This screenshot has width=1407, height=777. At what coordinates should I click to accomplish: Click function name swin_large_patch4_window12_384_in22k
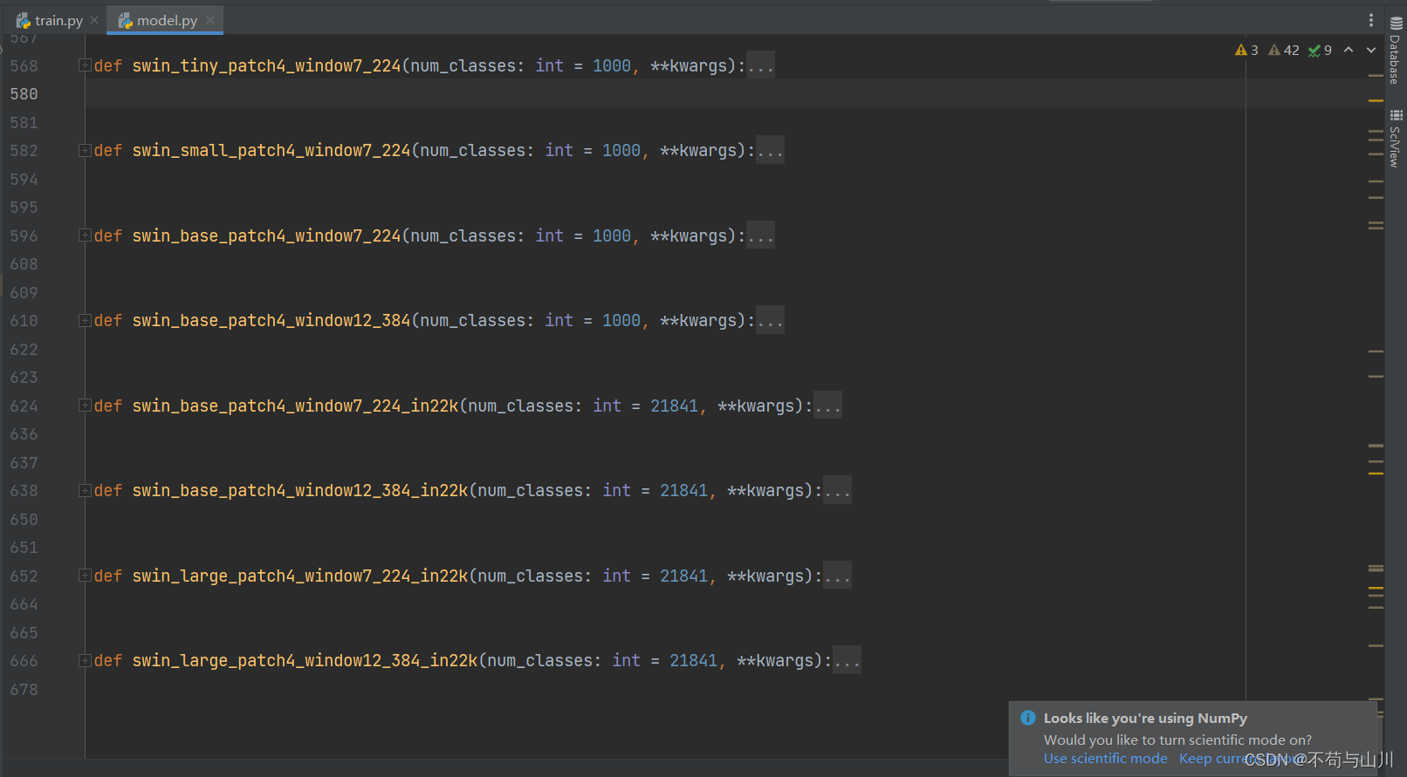coord(305,660)
